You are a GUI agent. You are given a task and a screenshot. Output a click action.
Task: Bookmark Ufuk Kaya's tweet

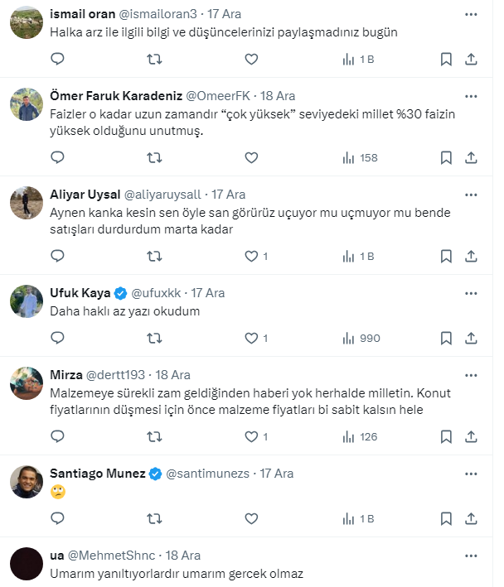pyautogui.click(x=446, y=338)
